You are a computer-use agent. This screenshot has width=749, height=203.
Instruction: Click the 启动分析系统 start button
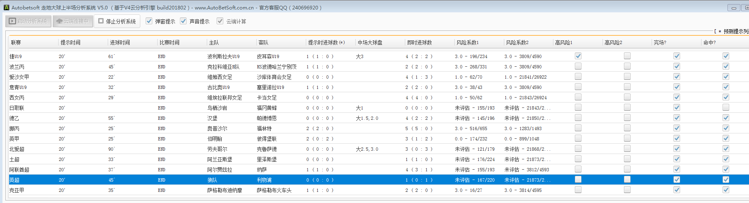(28, 21)
